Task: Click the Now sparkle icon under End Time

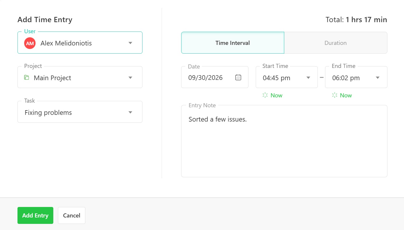Action: (335, 95)
